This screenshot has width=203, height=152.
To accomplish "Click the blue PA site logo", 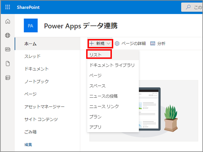I will click(31, 25).
